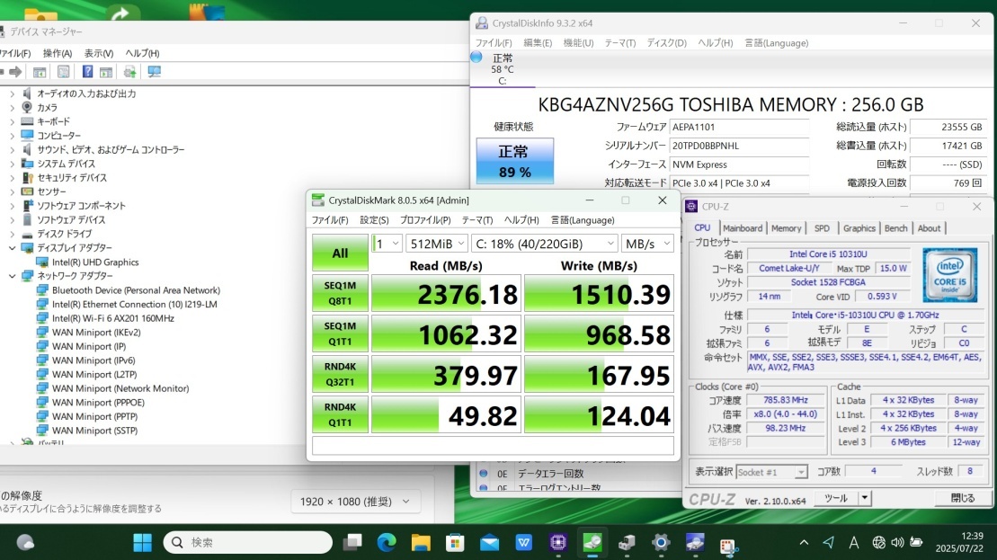This screenshot has width=997, height=560.
Task: Switch to CPU-Z via its taskbar icon
Action: [558, 542]
